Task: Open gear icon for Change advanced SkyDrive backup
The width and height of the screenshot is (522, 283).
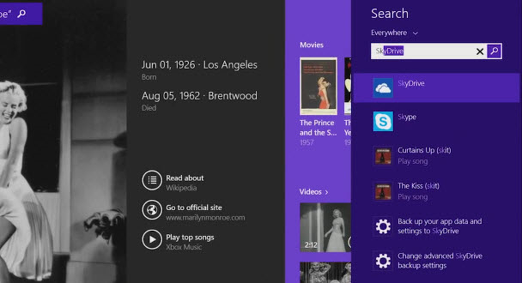Action: point(383,261)
